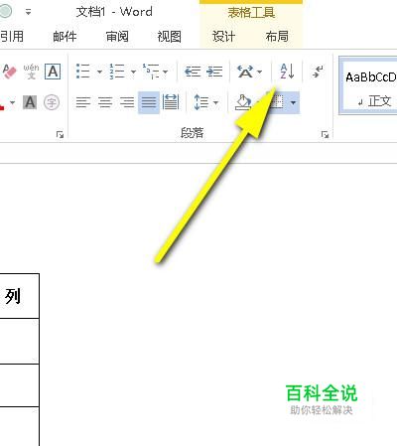The width and height of the screenshot is (397, 446).
Task: Apply Distributed alignment
Action: [x=171, y=102]
